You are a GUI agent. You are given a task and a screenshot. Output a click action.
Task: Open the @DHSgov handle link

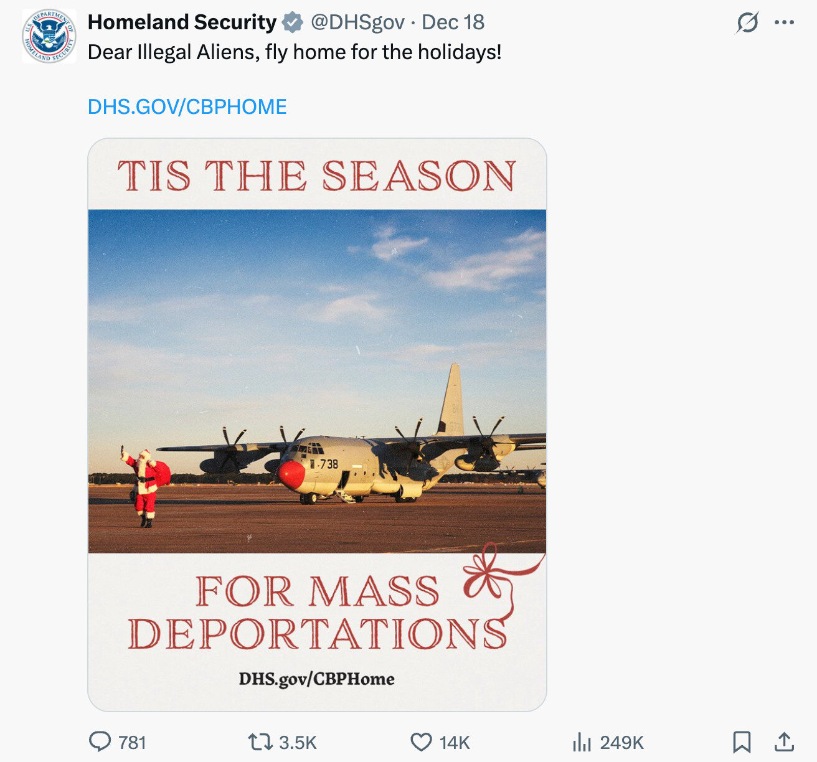tap(357, 22)
